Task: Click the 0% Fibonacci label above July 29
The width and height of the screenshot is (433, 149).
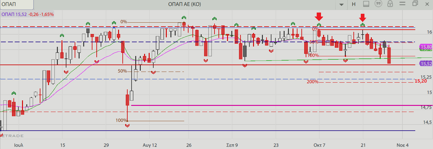Action: point(124,22)
